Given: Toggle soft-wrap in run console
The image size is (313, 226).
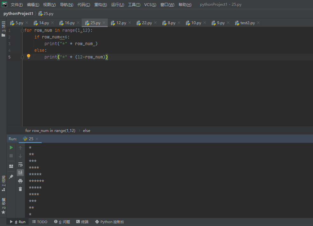Looking at the screenshot, I should pyautogui.click(x=20, y=165).
